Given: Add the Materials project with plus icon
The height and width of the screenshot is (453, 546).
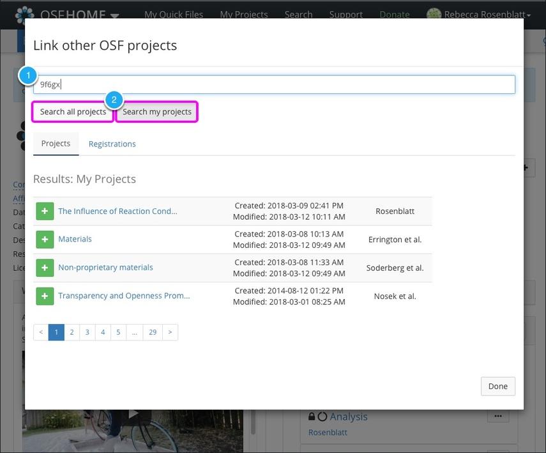Looking at the screenshot, I should (x=45, y=240).
